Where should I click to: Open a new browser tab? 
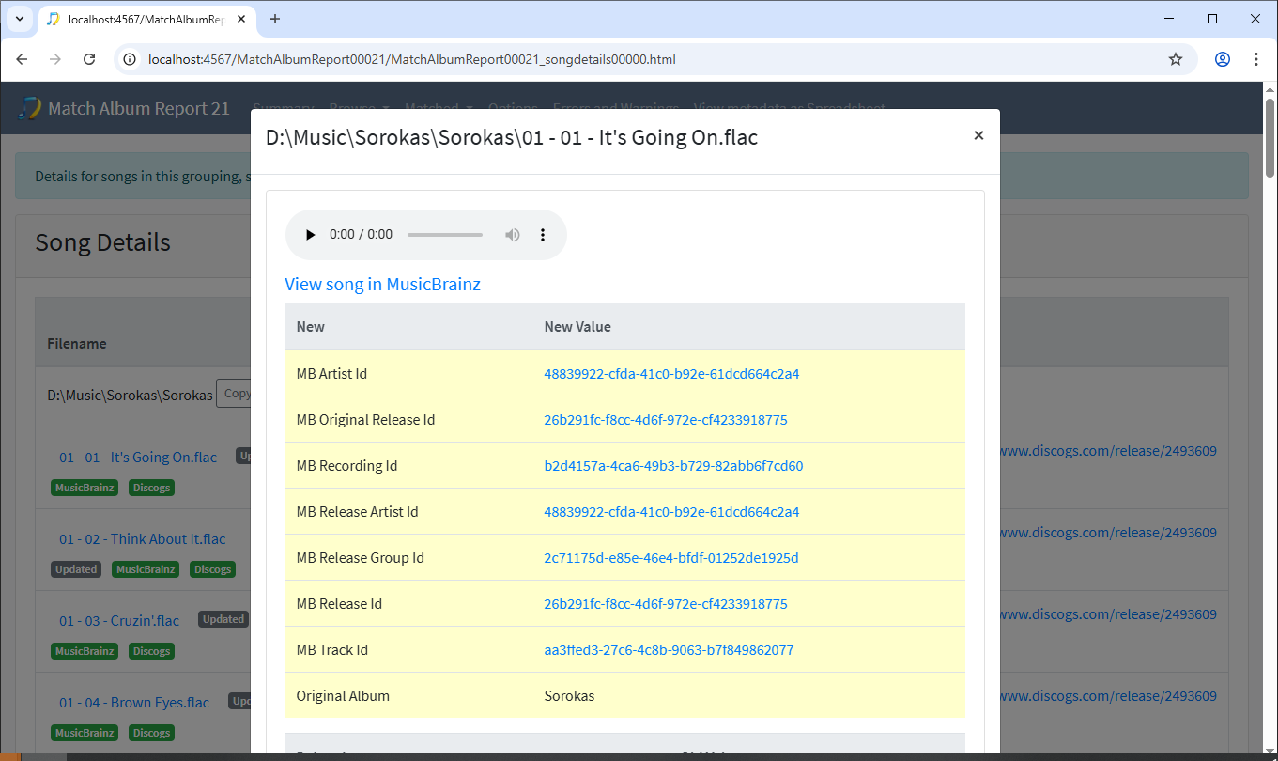click(275, 19)
